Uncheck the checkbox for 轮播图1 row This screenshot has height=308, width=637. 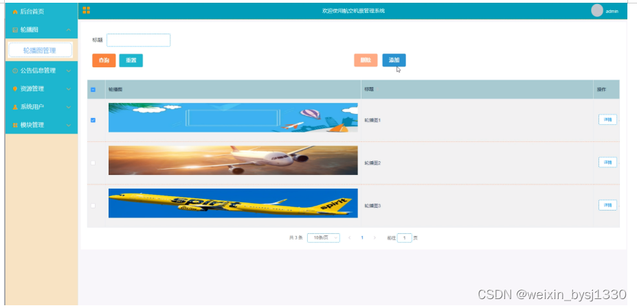tap(93, 120)
